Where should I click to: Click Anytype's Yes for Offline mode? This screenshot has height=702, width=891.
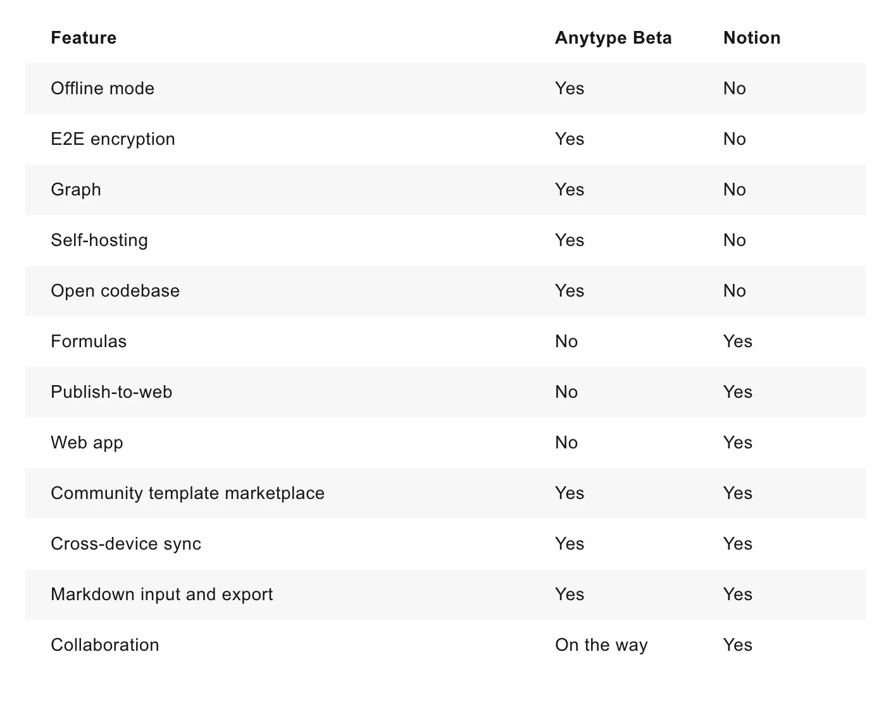[x=570, y=89]
